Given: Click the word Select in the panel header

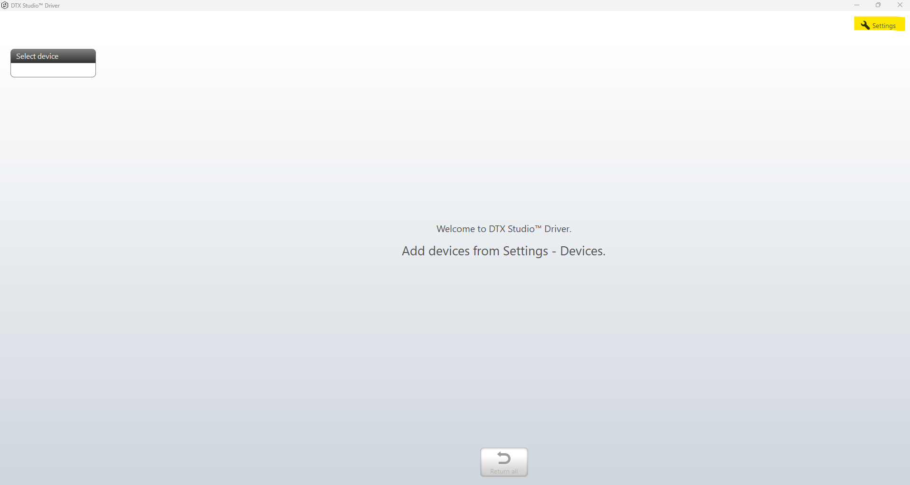Looking at the screenshot, I should tap(26, 56).
